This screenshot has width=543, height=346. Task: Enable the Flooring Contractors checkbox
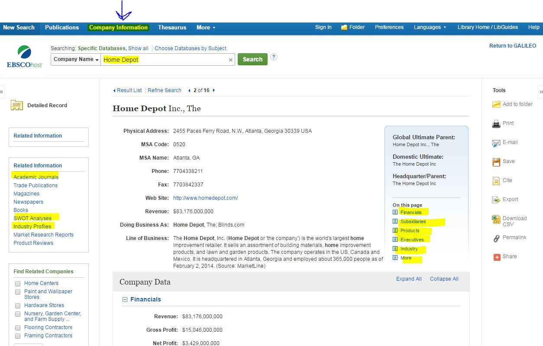point(17,327)
